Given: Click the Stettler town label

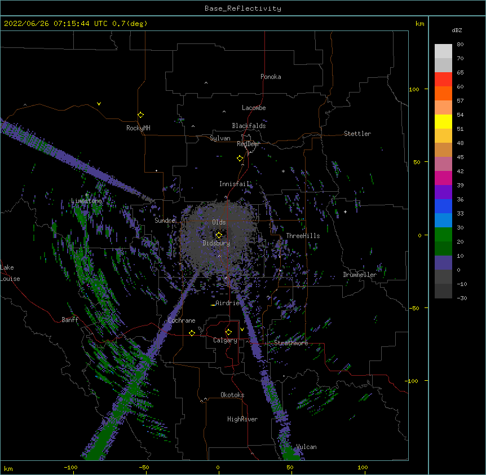Looking at the screenshot, I should [357, 134].
